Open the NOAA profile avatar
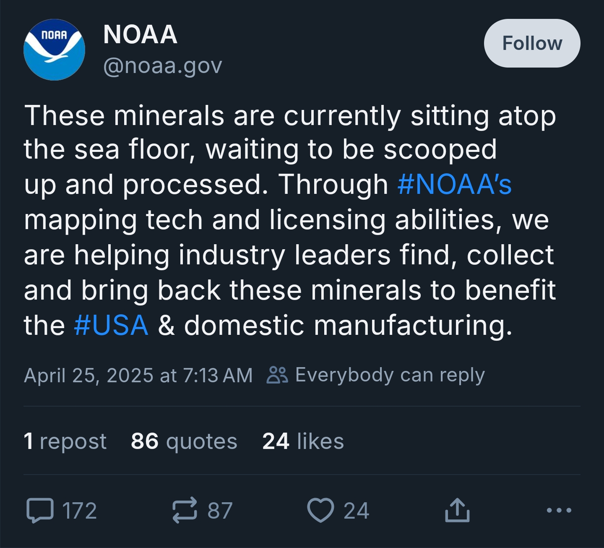This screenshot has width=604, height=548. (54, 50)
